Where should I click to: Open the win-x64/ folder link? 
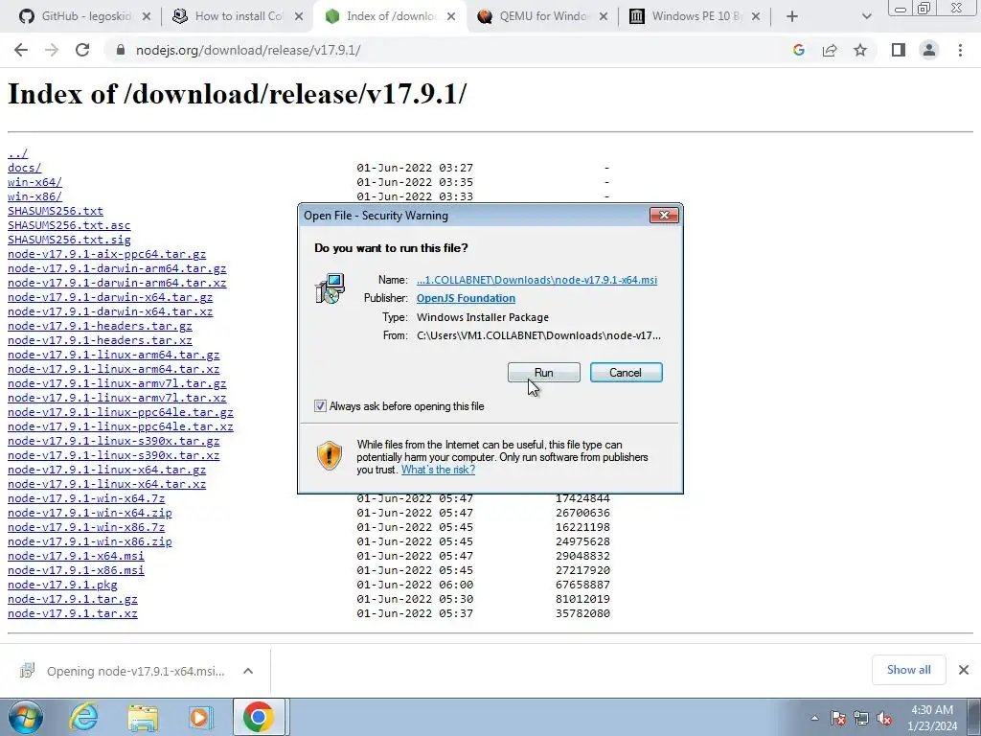pyautogui.click(x=34, y=182)
